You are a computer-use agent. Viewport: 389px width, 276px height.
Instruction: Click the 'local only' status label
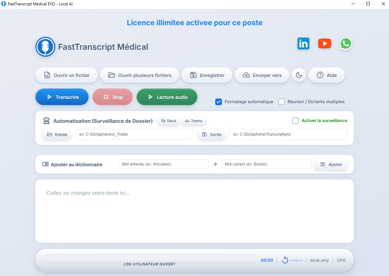(x=319, y=260)
